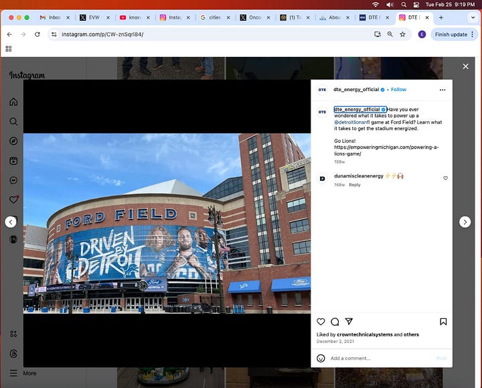
Task: Click the highlighted dte_energy_official caption username
Action: pyautogui.click(x=360, y=109)
